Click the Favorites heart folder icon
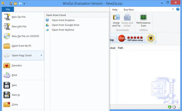 coord(7,65)
